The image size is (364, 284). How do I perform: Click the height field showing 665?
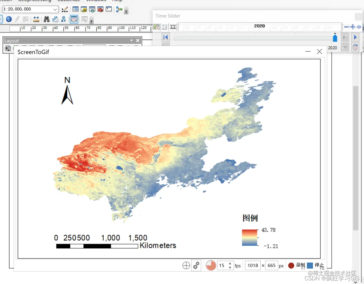point(272,266)
